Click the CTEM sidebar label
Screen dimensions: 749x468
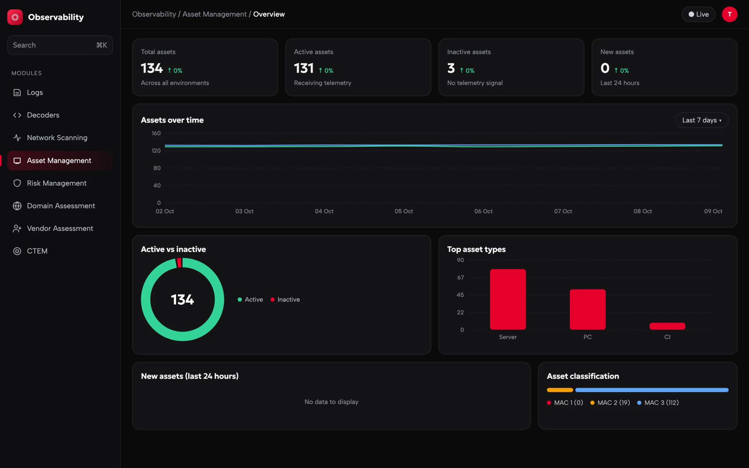[37, 251]
